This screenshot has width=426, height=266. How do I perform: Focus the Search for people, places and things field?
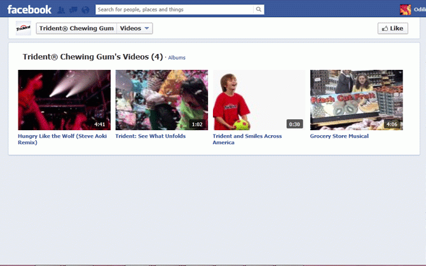pyautogui.click(x=174, y=10)
